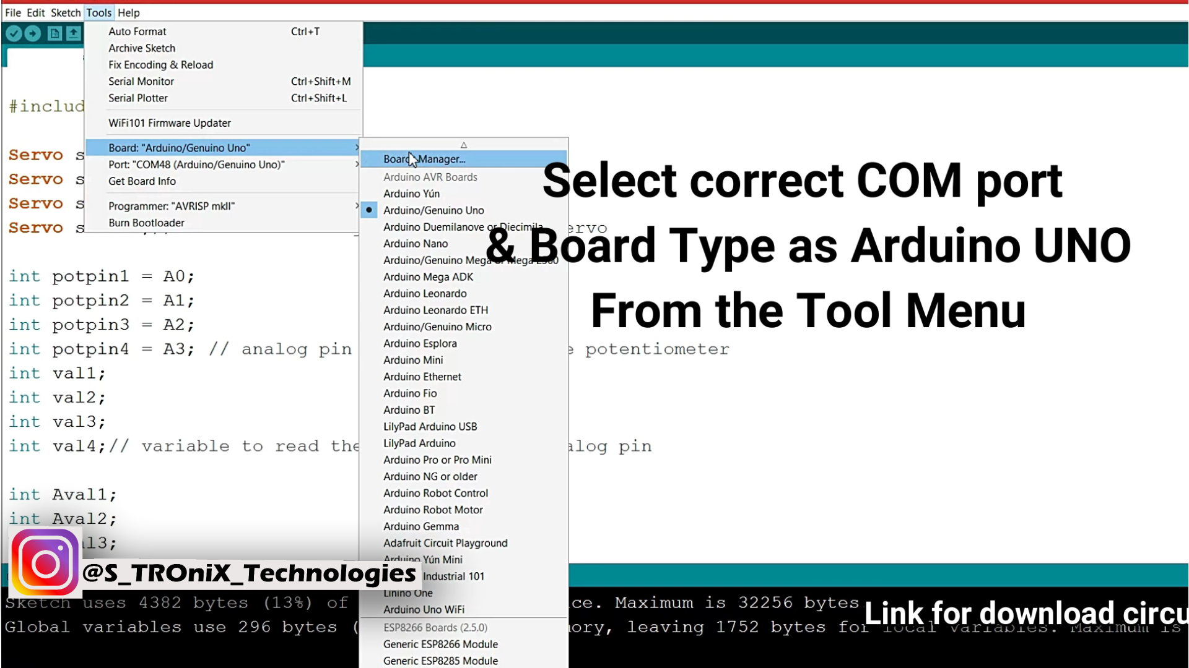Click the Verify sketch checkmark icon

pos(14,33)
